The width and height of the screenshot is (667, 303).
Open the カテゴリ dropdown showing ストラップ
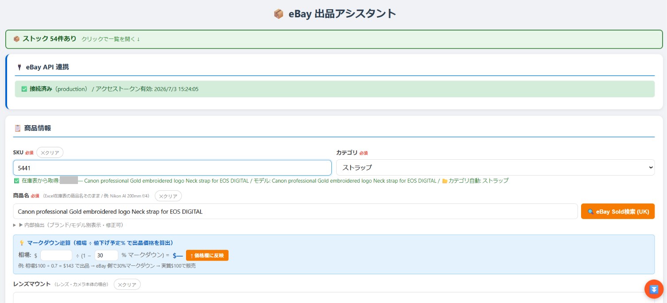(x=495, y=168)
